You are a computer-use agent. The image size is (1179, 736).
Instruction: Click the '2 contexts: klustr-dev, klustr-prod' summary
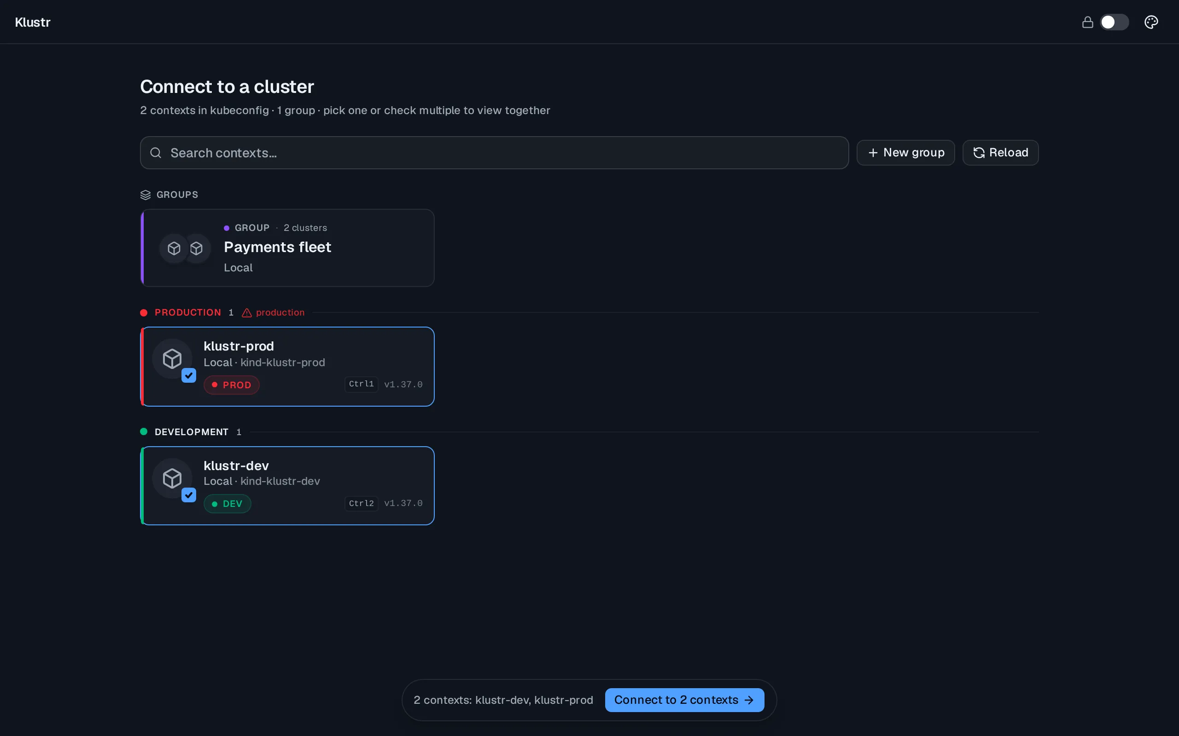[x=503, y=700]
